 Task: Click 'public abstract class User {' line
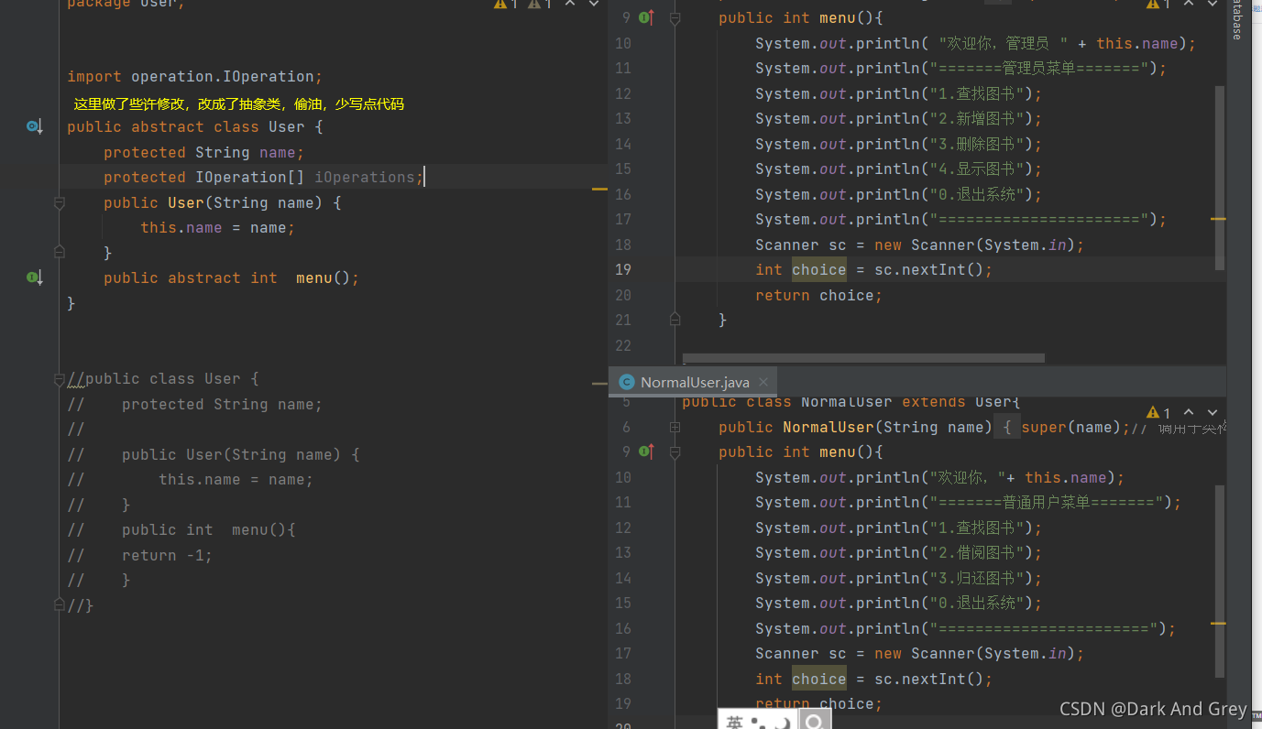pyautogui.click(x=194, y=126)
